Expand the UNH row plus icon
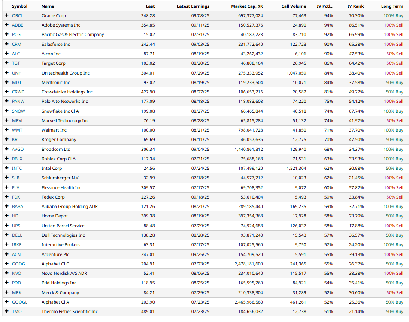This screenshot has height=322, width=409. [x=7, y=73]
